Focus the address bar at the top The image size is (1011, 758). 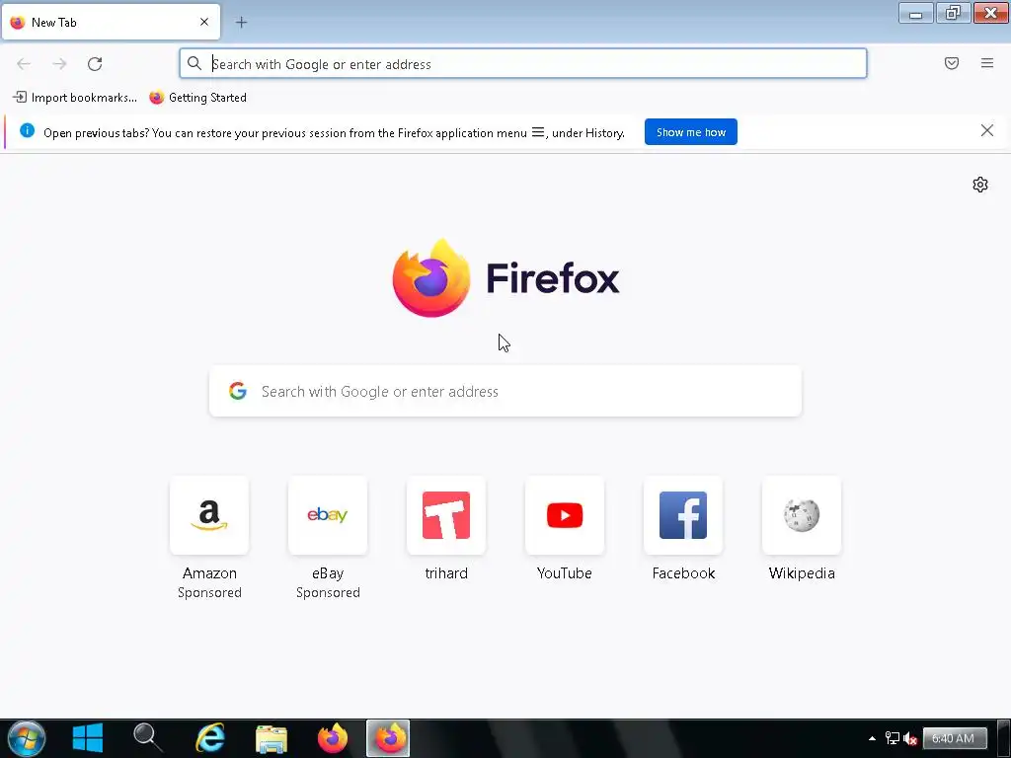tap(523, 64)
